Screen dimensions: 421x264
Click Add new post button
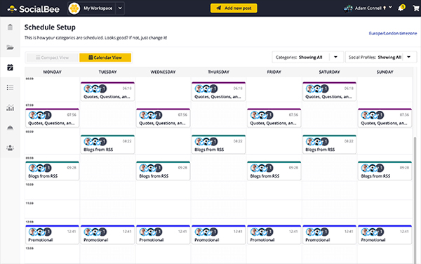pos(234,8)
